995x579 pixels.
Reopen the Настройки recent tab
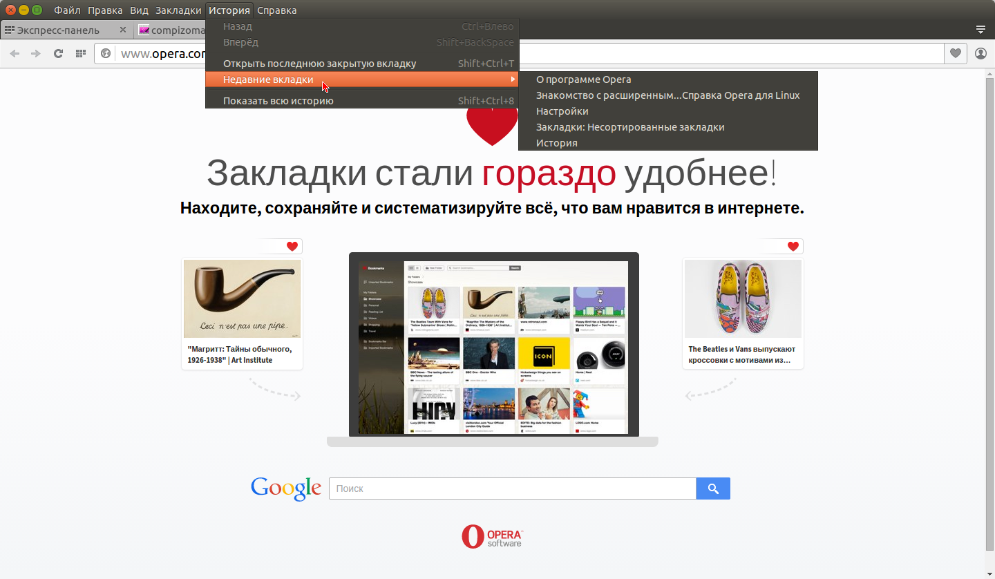tap(668, 111)
